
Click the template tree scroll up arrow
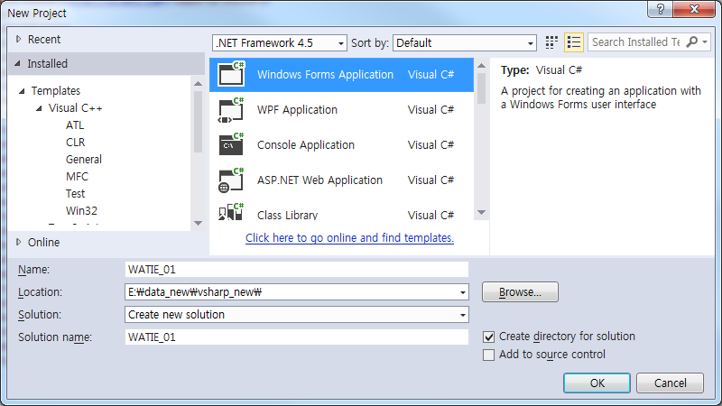198,84
